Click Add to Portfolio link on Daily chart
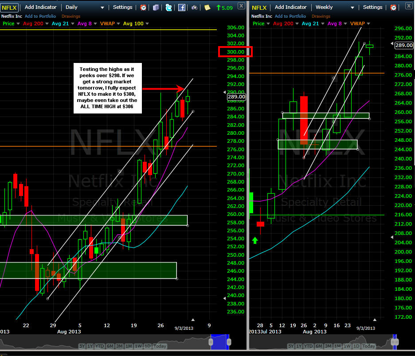The height and width of the screenshot is (356, 415). pos(40,16)
